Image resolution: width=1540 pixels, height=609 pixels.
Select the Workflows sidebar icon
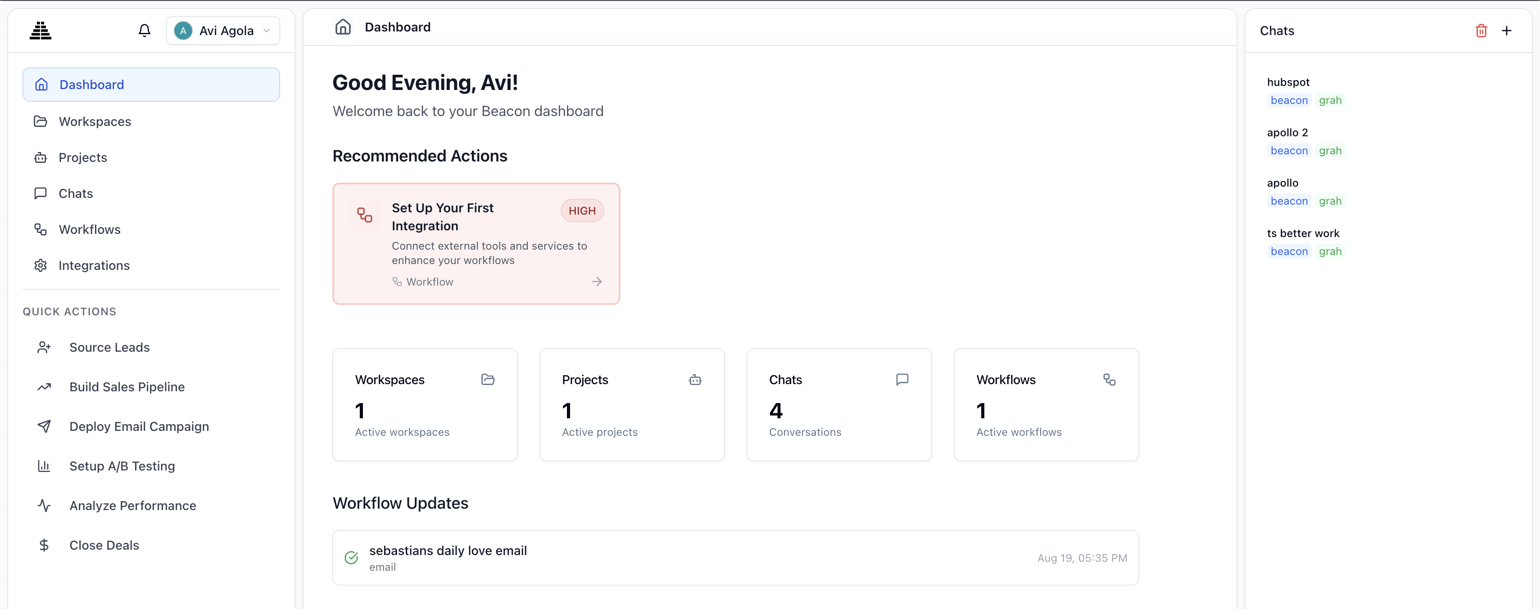pyautogui.click(x=40, y=229)
